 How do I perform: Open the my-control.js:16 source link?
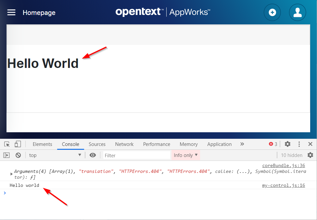click(x=283, y=185)
